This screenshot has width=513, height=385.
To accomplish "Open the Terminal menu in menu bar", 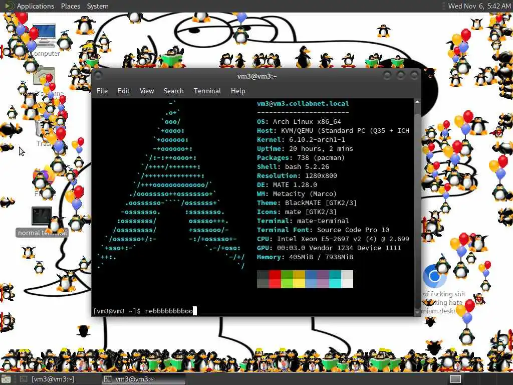I will click(x=207, y=91).
